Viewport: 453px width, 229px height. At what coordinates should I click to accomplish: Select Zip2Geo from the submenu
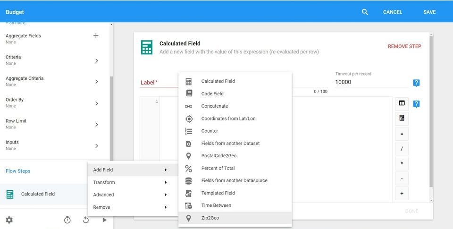coord(210,218)
